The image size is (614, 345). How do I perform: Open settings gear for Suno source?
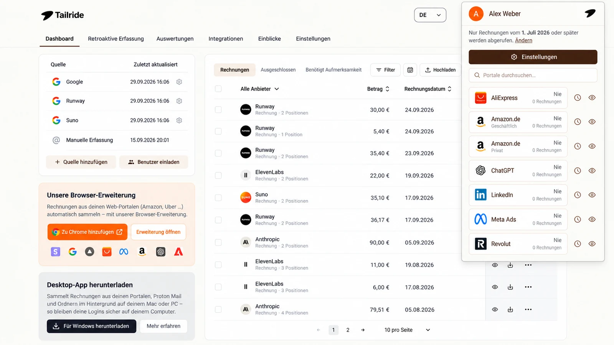[179, 120]
